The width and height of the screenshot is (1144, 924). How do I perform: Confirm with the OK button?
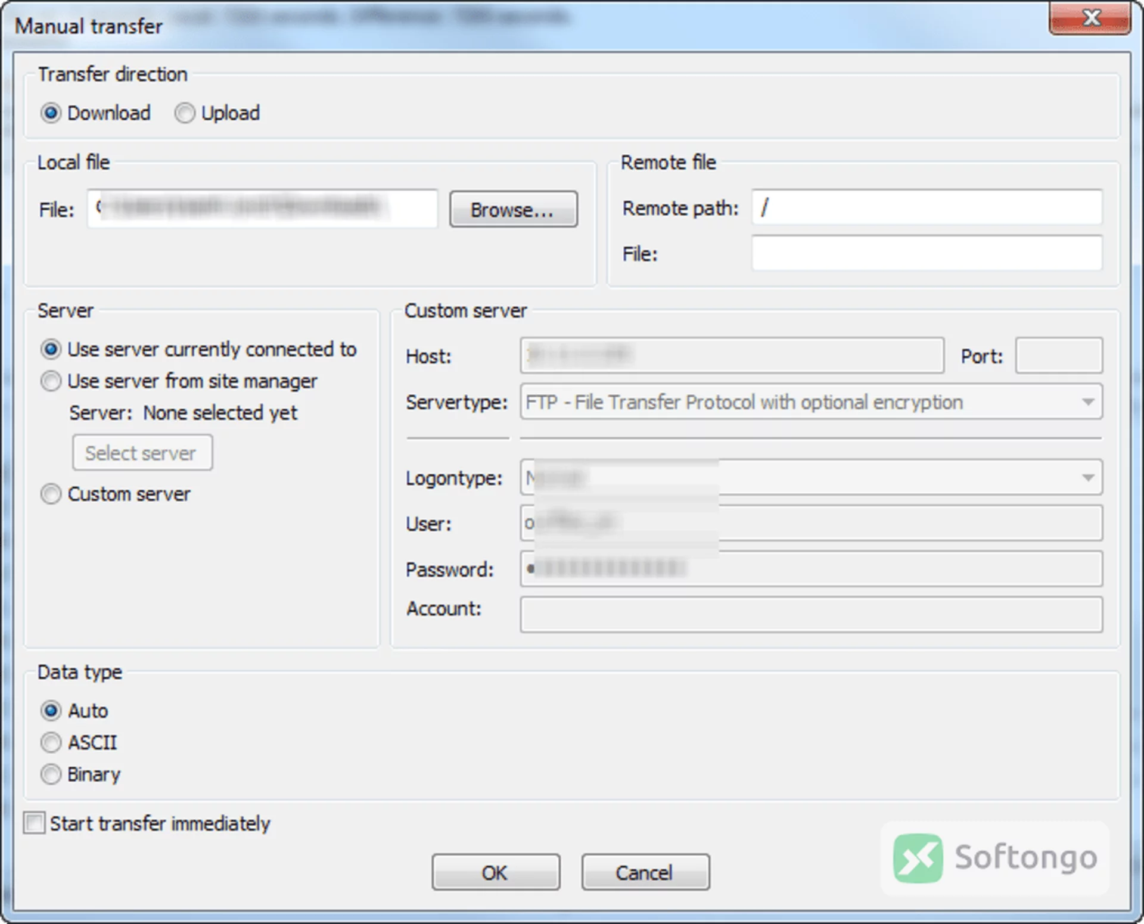[x=496, y=872]
